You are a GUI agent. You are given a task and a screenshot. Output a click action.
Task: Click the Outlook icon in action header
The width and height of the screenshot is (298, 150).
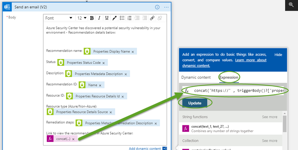[7, 7]
